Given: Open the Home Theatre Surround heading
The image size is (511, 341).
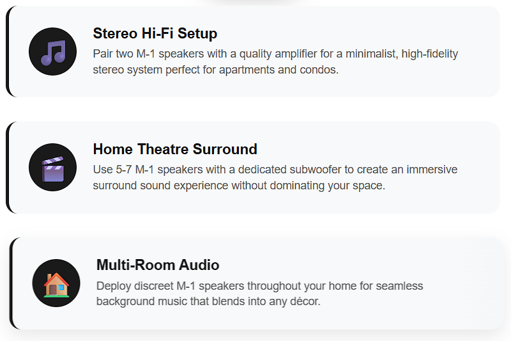Looking at the screenshot, I should [175, 149].
